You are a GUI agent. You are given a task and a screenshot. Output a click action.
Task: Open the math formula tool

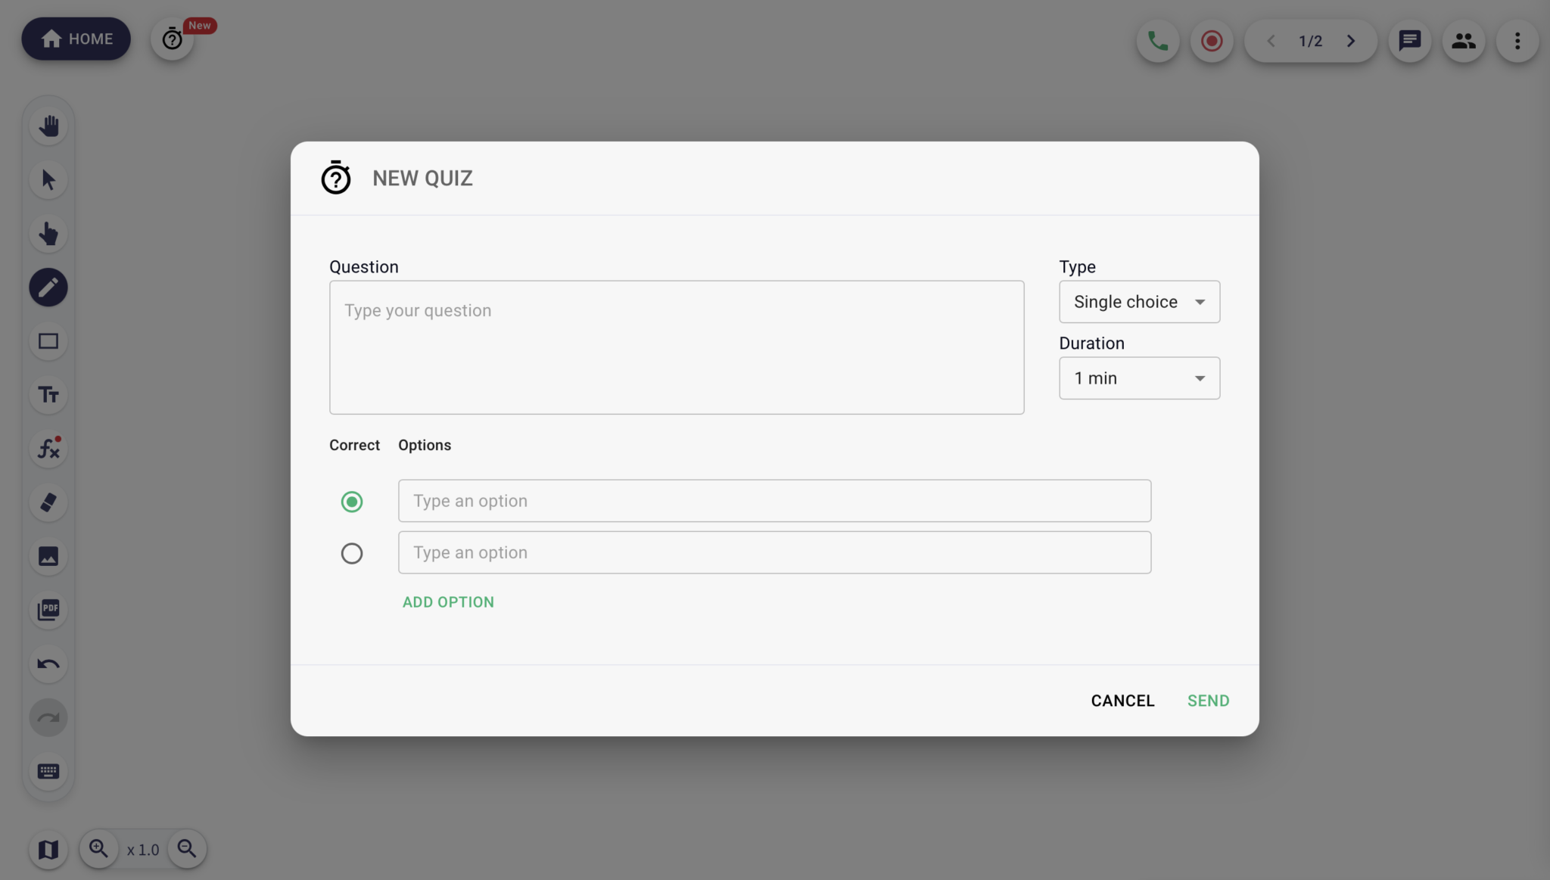[48, 449]
